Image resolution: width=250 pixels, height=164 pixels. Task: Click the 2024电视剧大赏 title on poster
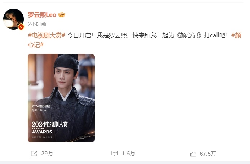click(x=50, y=124)
